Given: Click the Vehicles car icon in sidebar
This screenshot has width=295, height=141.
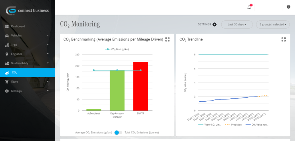Looking at the screenshot, I should [x=7, y=35].
